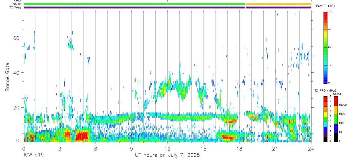The image size is (350, 161).
Task: Click the 'TX Freq' row label
Action: 15,7
